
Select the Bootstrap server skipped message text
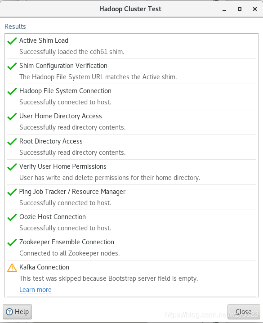(x=109, y=278)
